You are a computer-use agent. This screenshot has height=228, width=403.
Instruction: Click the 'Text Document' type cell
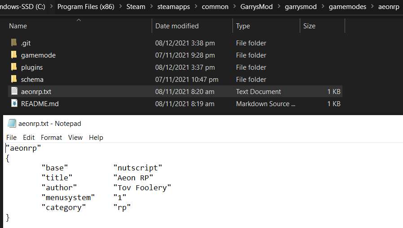point(258,91)
